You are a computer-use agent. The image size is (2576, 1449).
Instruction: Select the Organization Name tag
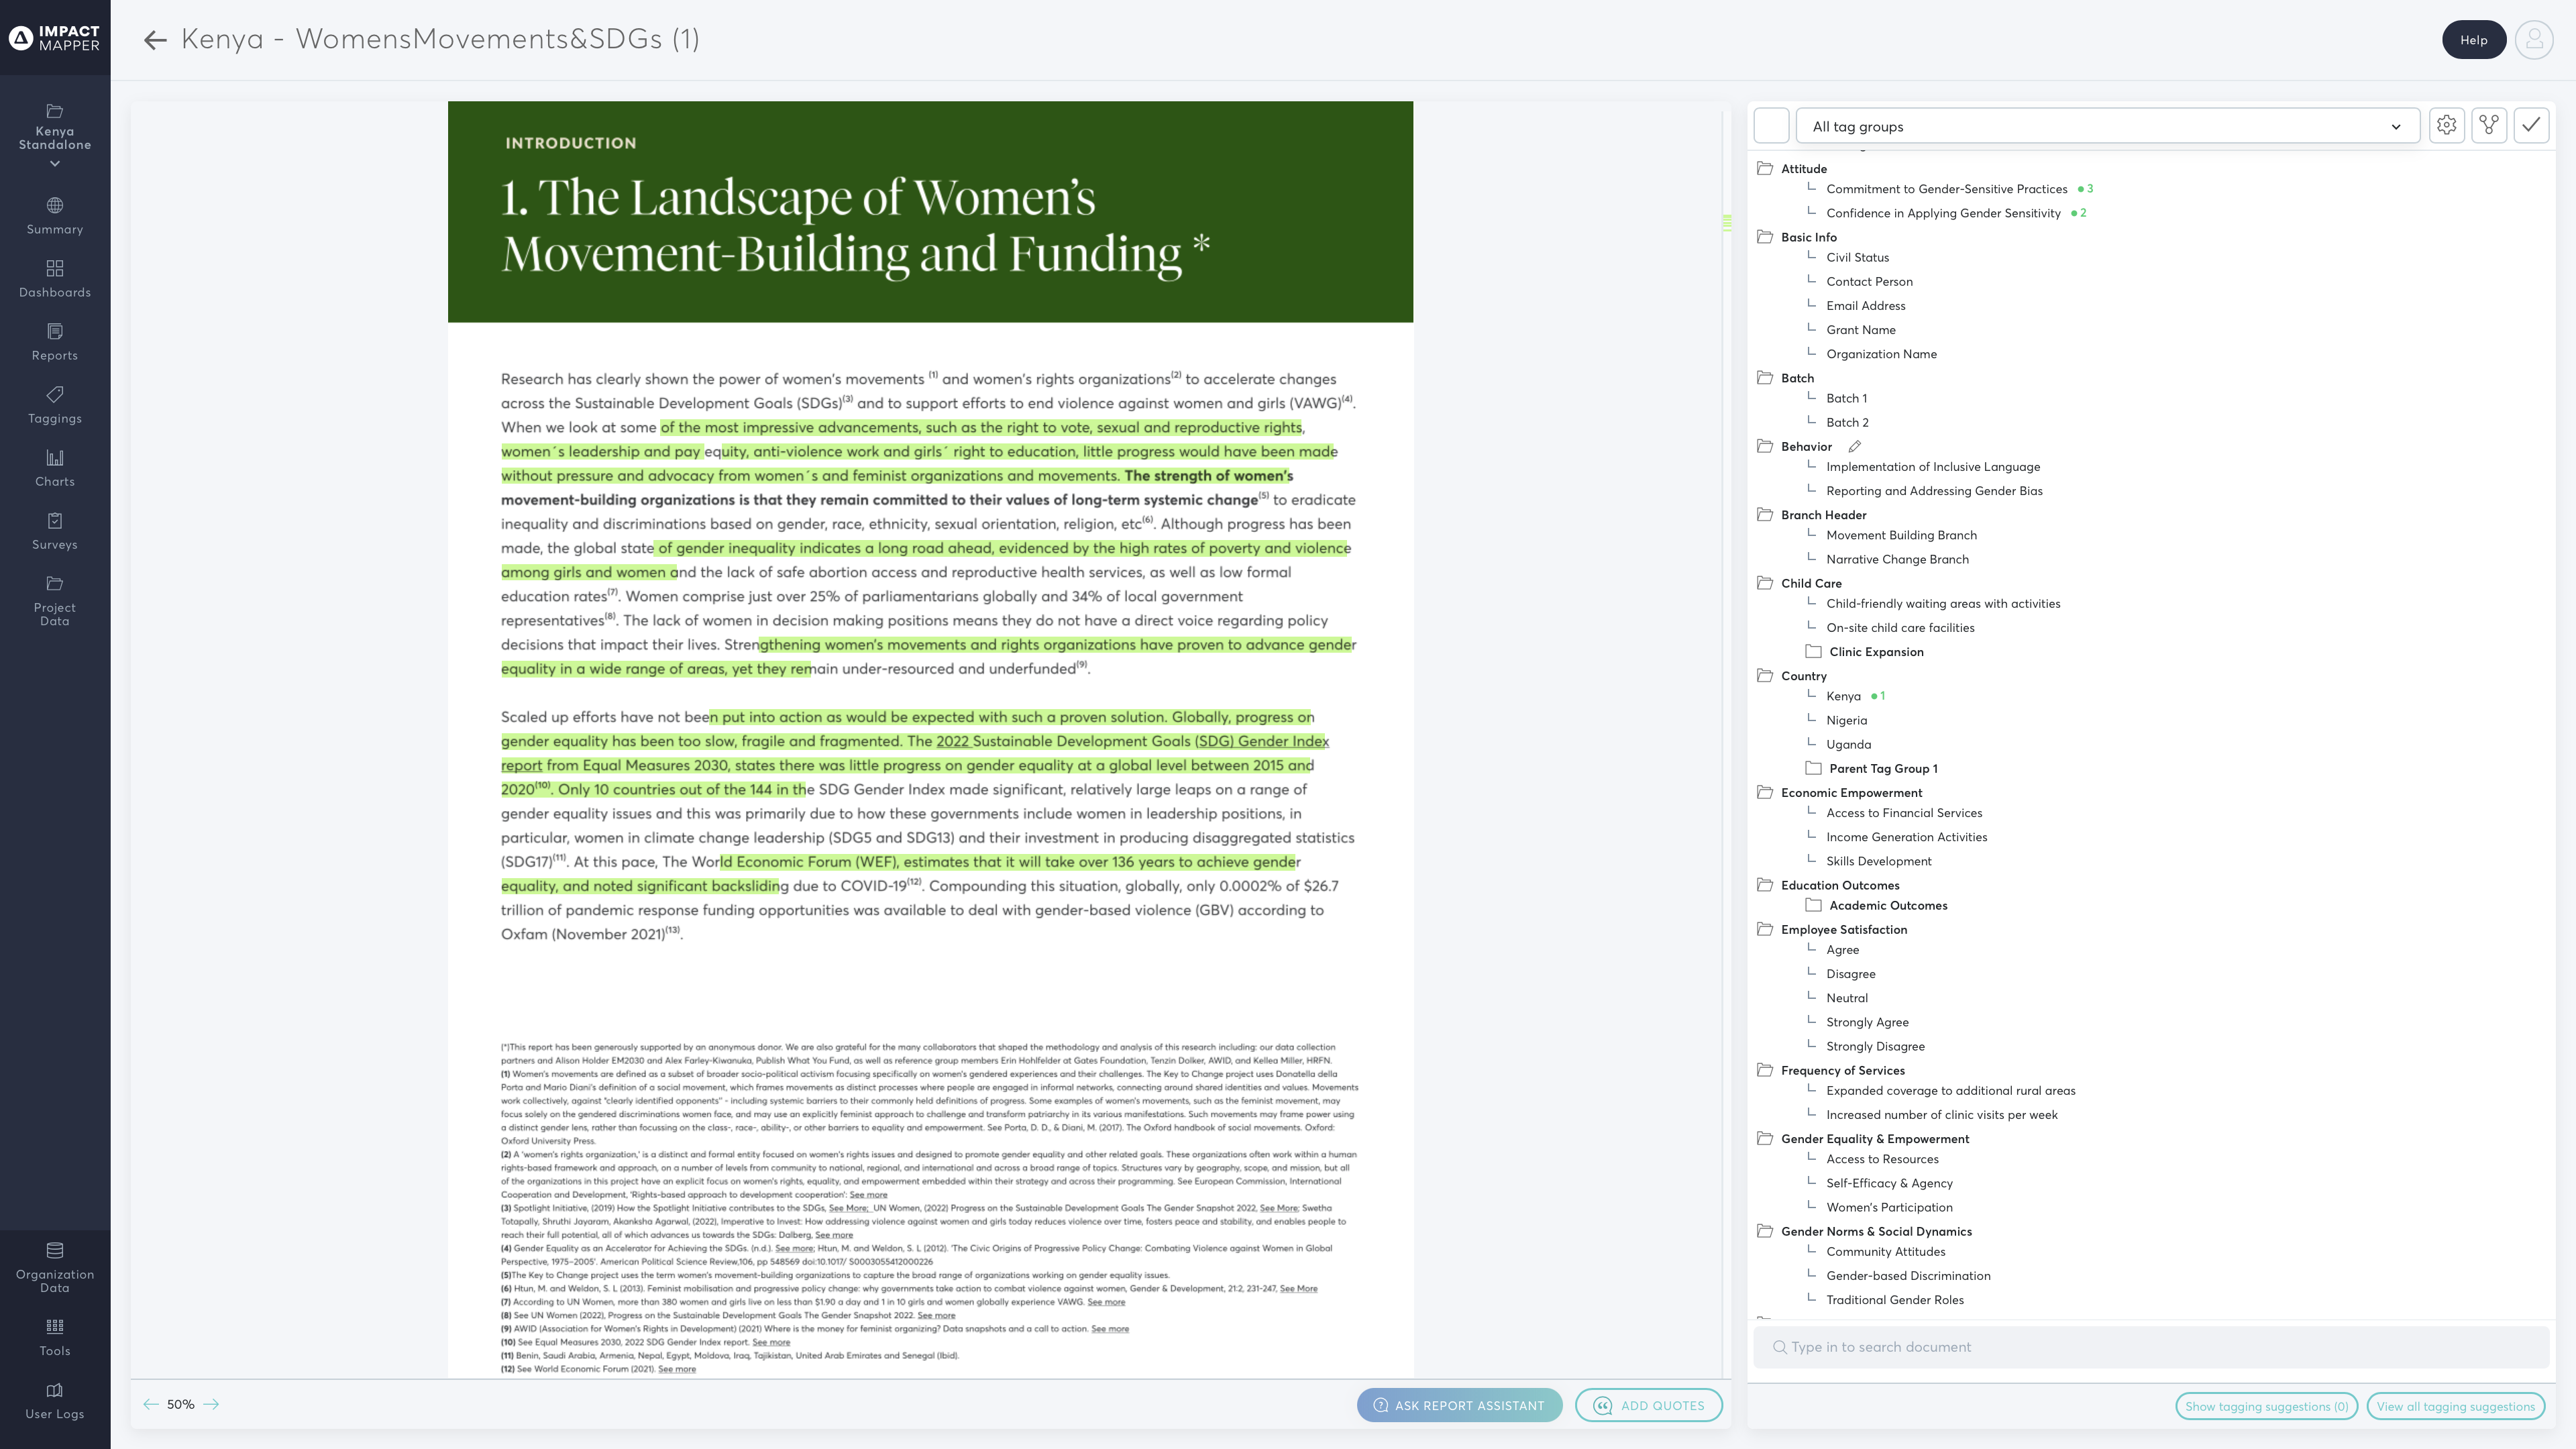[1881, 354]
